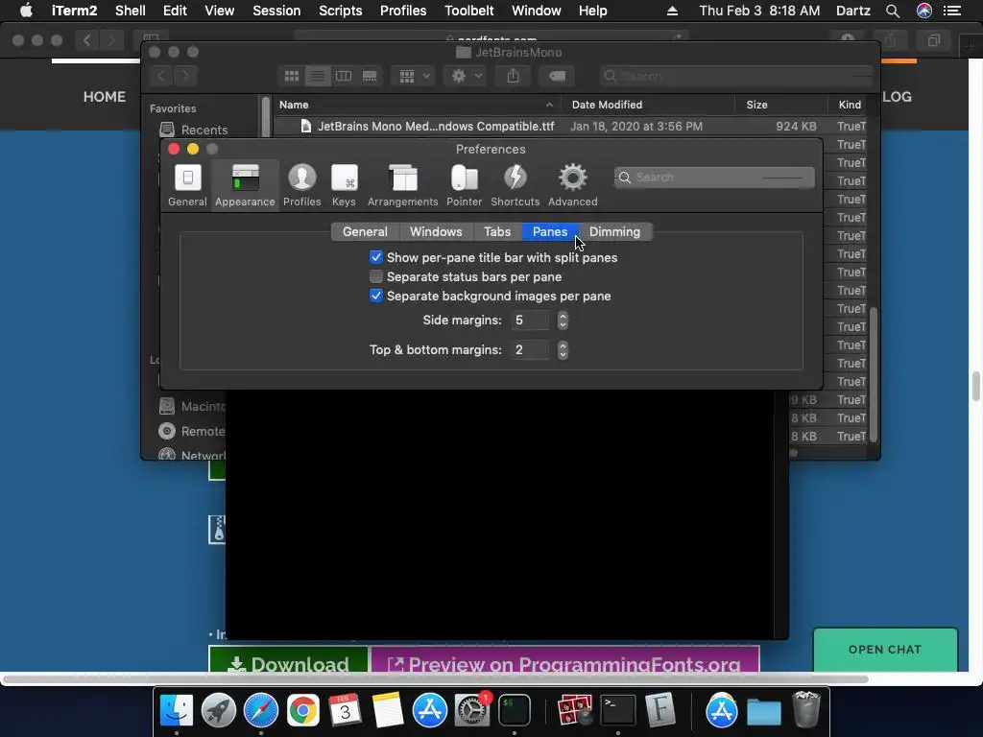Click the OPEN CHAT button

885,650
